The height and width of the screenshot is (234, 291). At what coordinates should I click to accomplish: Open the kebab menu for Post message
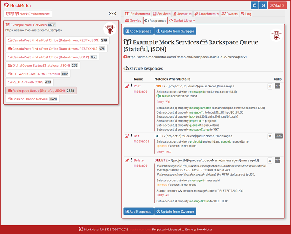coord(131,86)
